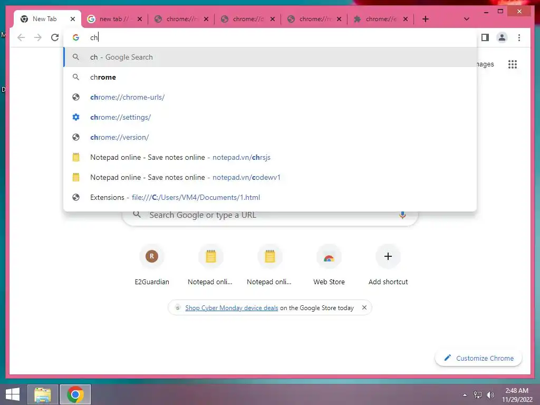Switch to the chrome://e extensions tab
Image resolution: width=540 pixels, height=405 pixels.
(381, 19)
